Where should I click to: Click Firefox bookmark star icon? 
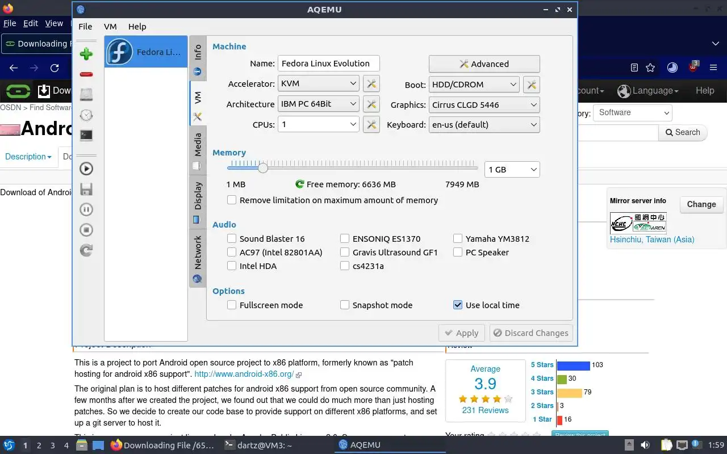point(651,68)
